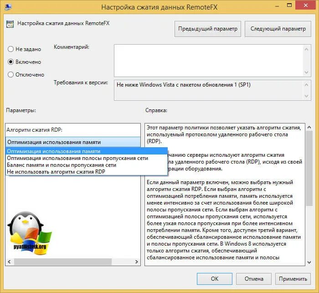
Task: Click down arrow of version requirements box
Action: tap(307, 96)
